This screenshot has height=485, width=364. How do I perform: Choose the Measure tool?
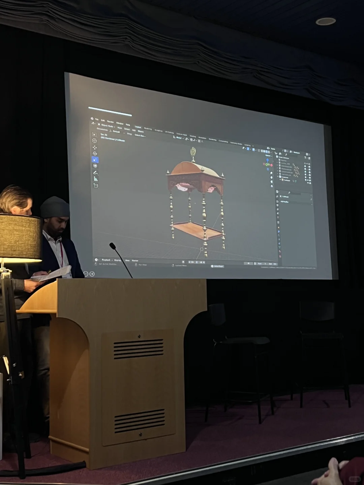[x=96, y=179]
